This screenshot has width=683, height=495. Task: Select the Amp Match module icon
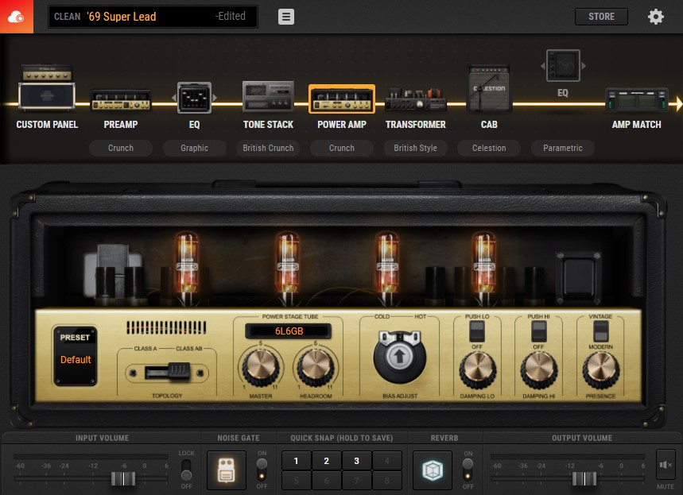click(x=636, y=99)
